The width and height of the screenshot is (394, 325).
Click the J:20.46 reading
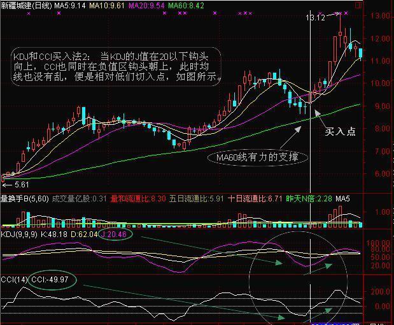(114, 235)
